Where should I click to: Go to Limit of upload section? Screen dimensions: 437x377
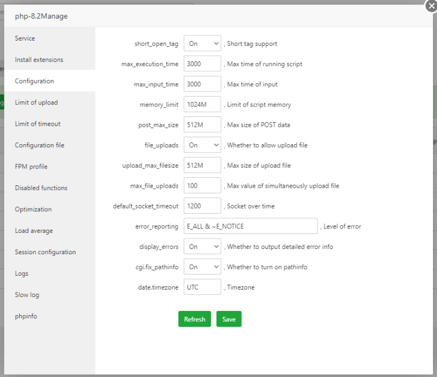(x=36, y=103)
